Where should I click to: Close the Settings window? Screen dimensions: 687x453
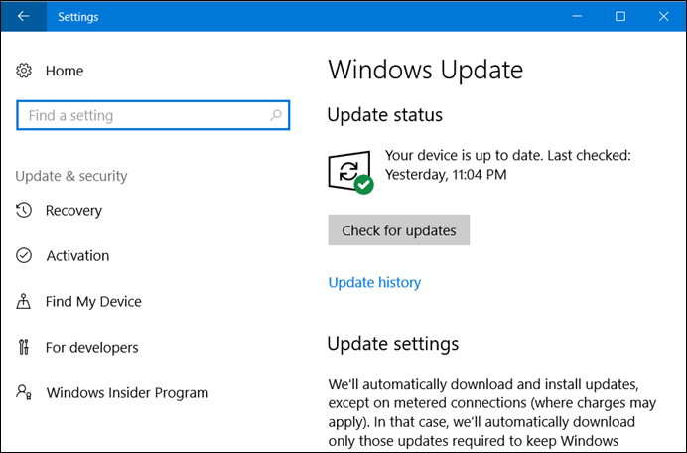click(664, 16)
